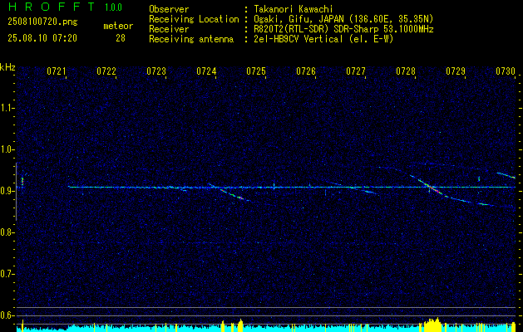Click the 0721 time marker
The height and width of the screenshot is (332, 523).
click(56, 71)
